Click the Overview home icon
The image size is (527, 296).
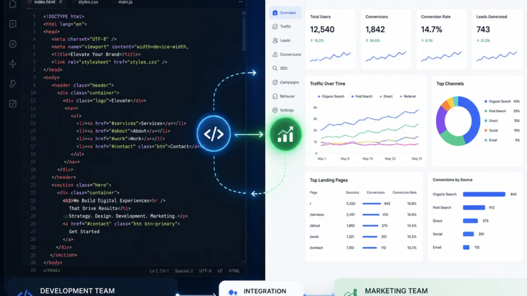coord(275,13)
